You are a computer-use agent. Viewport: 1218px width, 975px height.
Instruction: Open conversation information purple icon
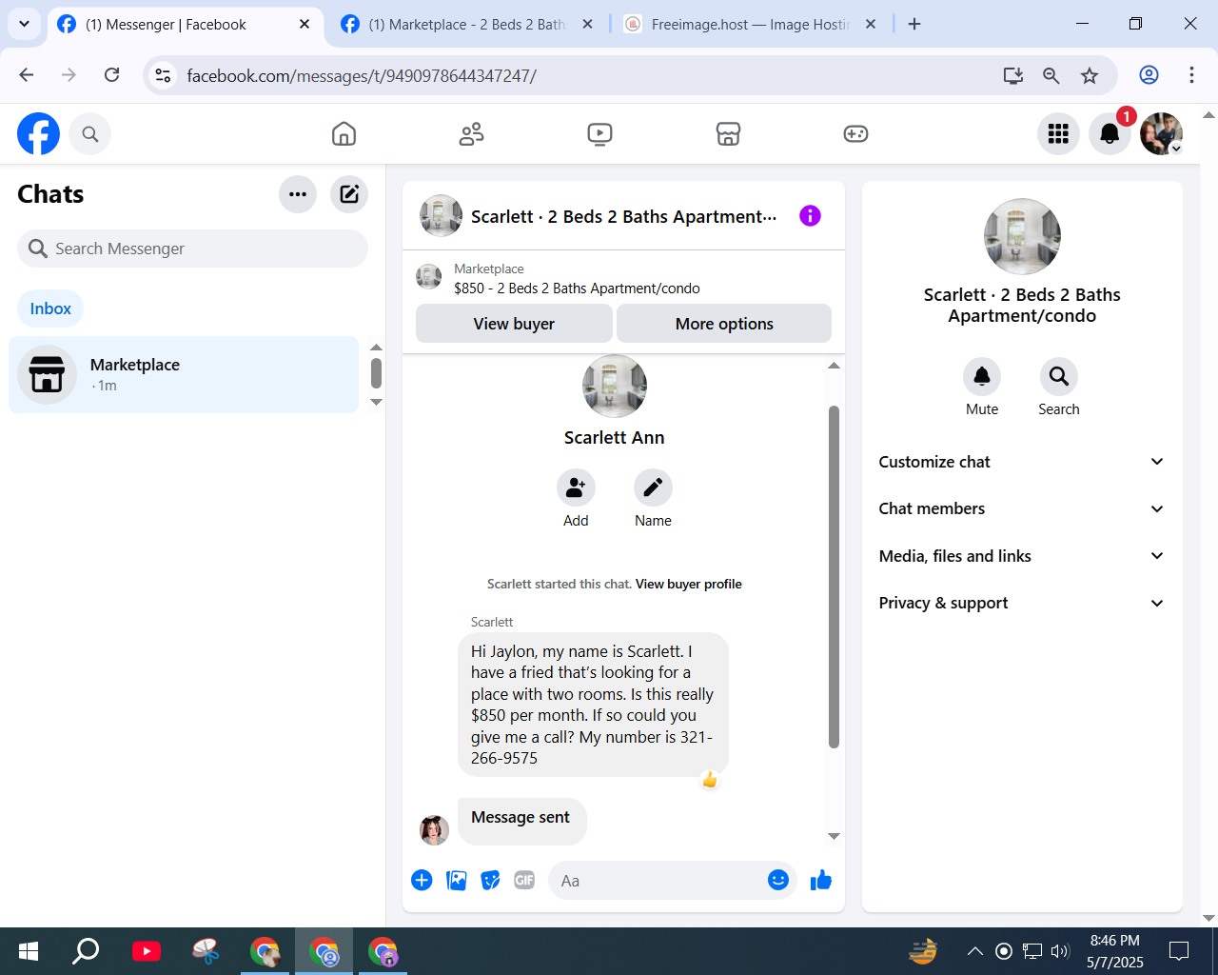pyautogui.click(x=810, y=216)
